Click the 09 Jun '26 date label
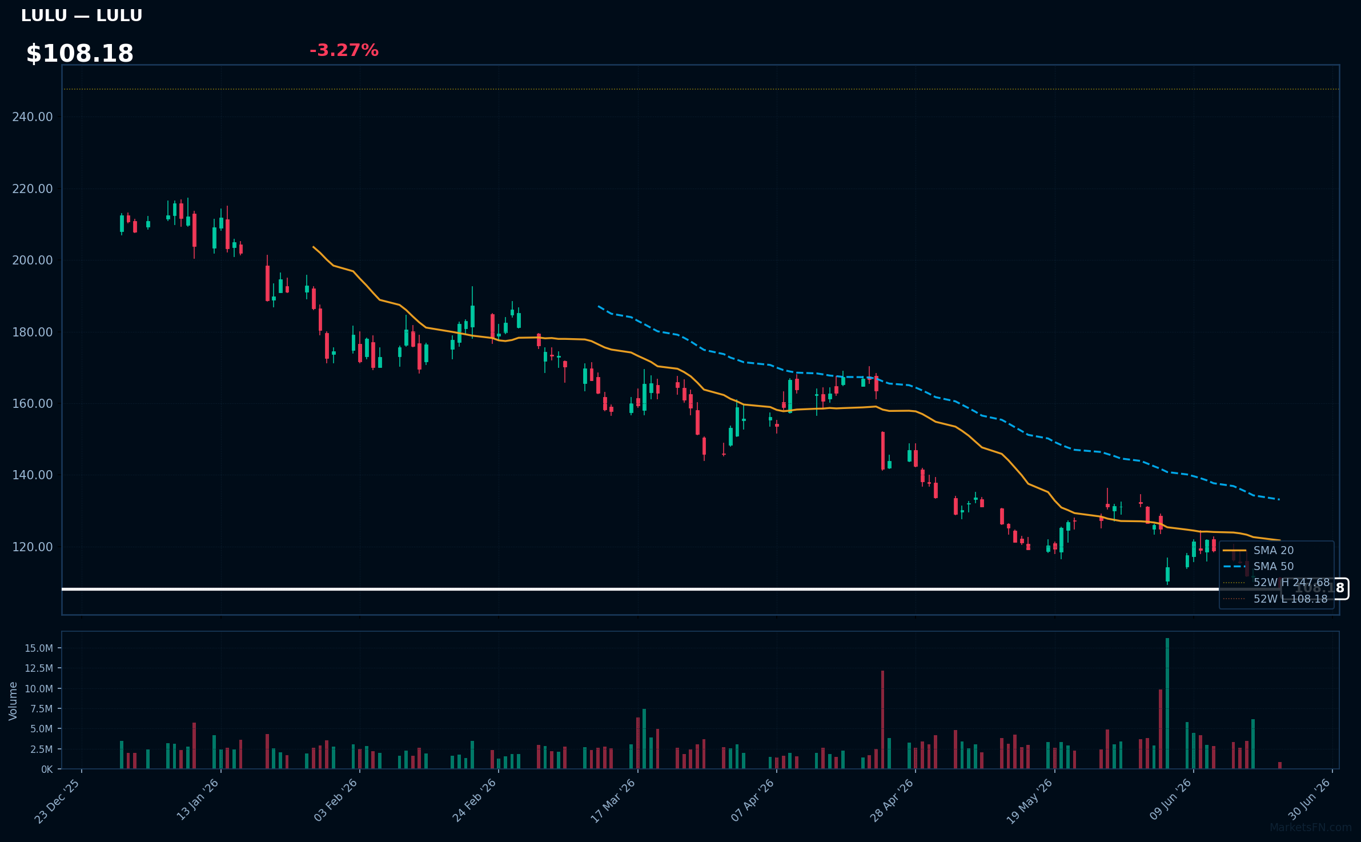 click(x=1171, y=800)
